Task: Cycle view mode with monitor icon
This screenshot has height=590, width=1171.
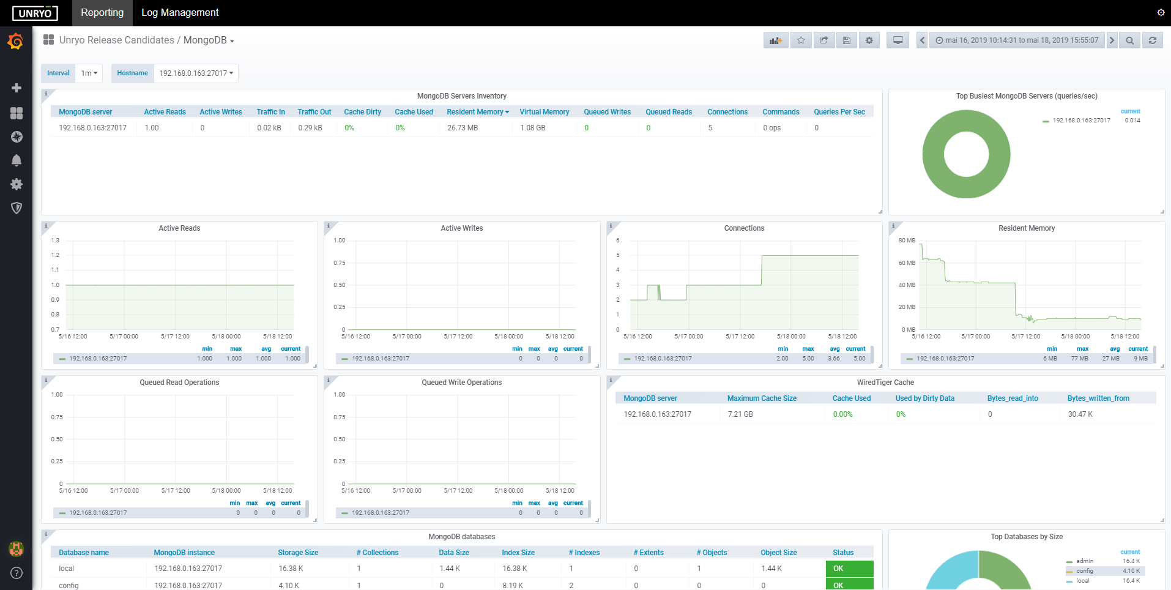Action: [x=898, y=40]
